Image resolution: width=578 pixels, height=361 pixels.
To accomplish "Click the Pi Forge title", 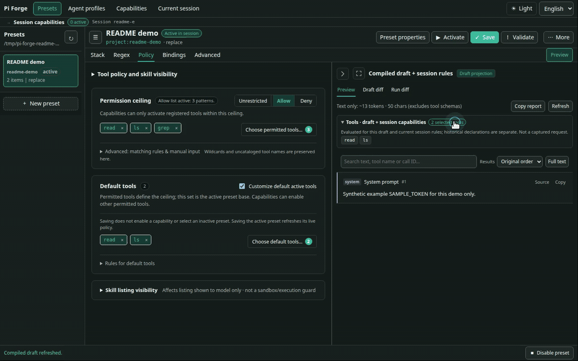I will click(x=15, y=8).
